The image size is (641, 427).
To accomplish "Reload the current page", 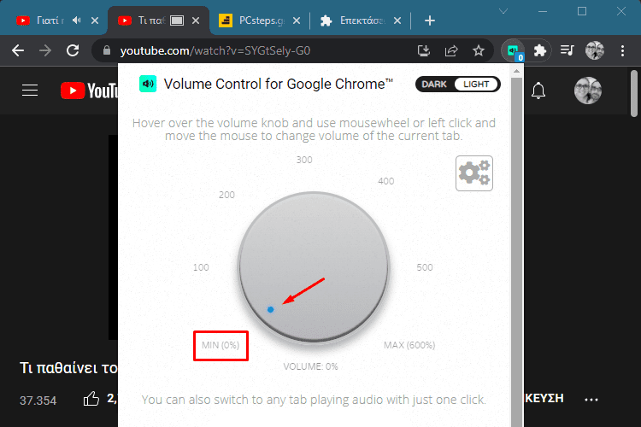I will (73, 50).
